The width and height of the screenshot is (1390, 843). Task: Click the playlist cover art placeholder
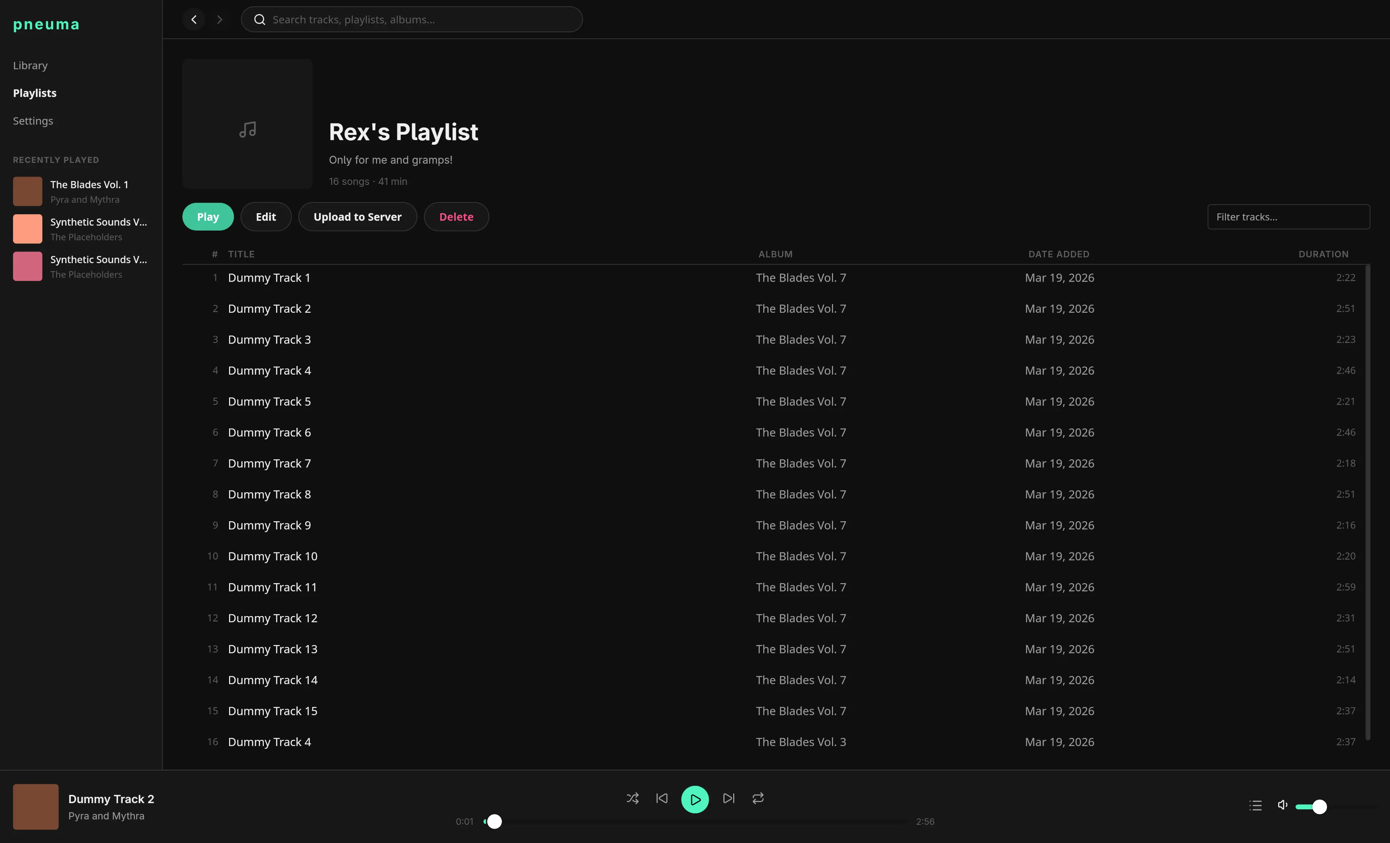tap(247, 123)
